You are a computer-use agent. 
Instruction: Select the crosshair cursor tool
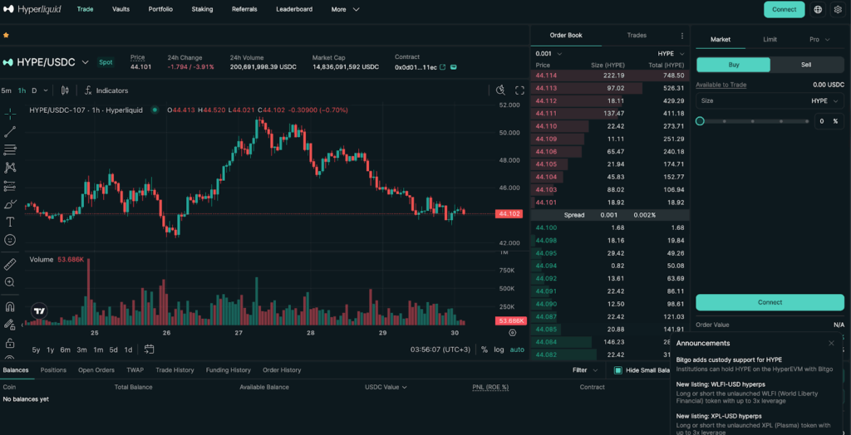(x=10, y=114)
